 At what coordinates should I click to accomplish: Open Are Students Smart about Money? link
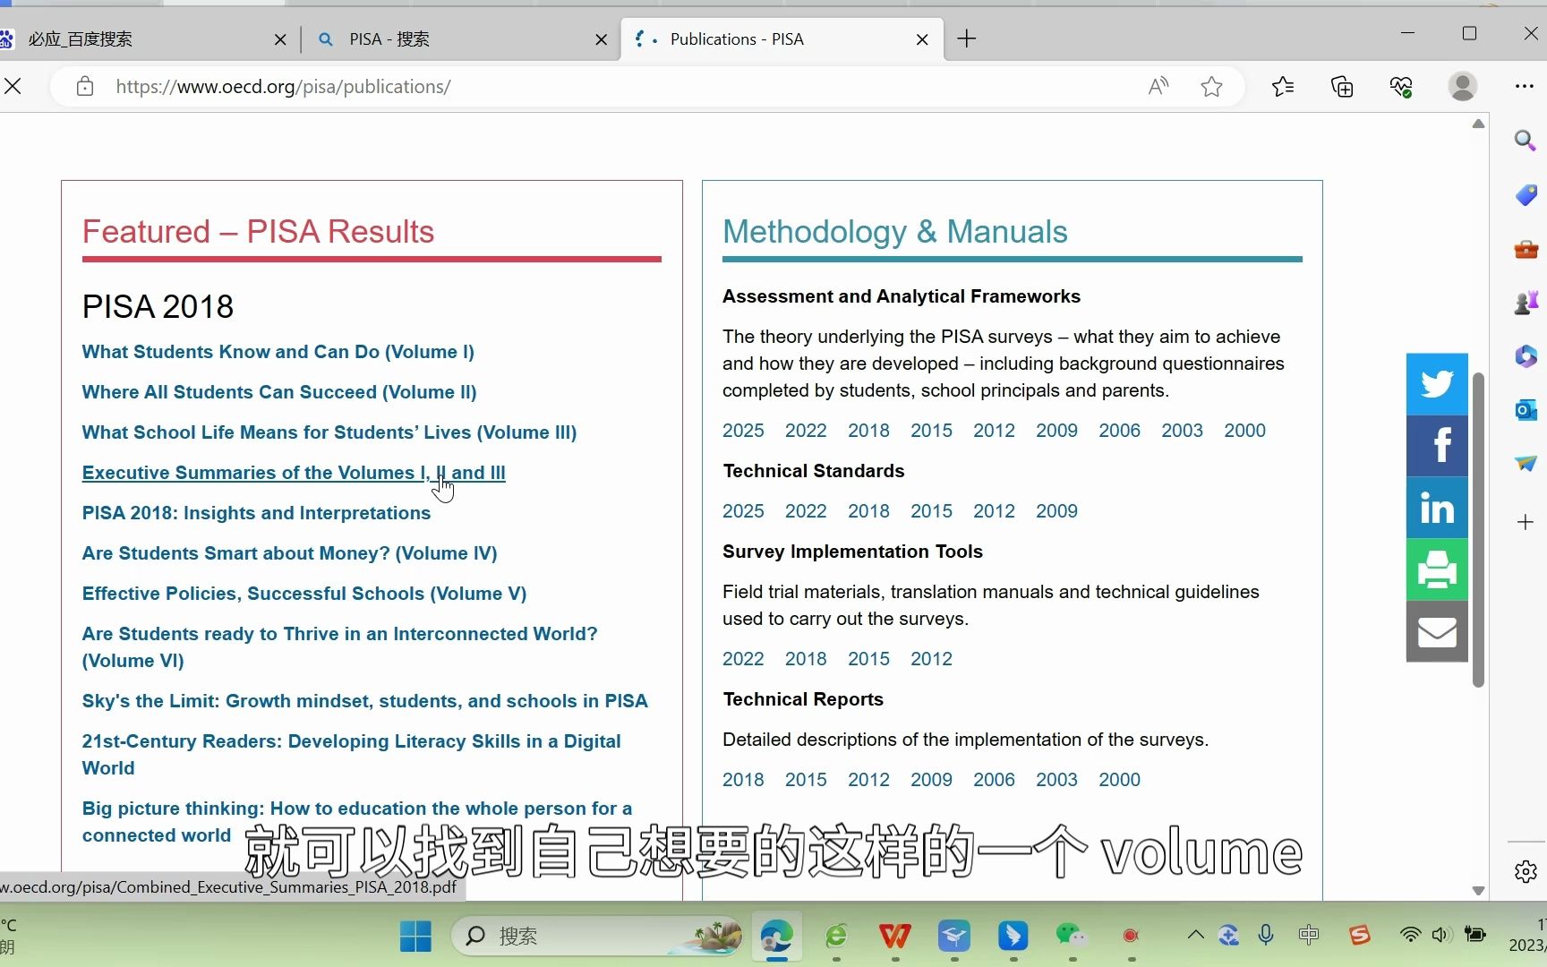pos(289,553)
